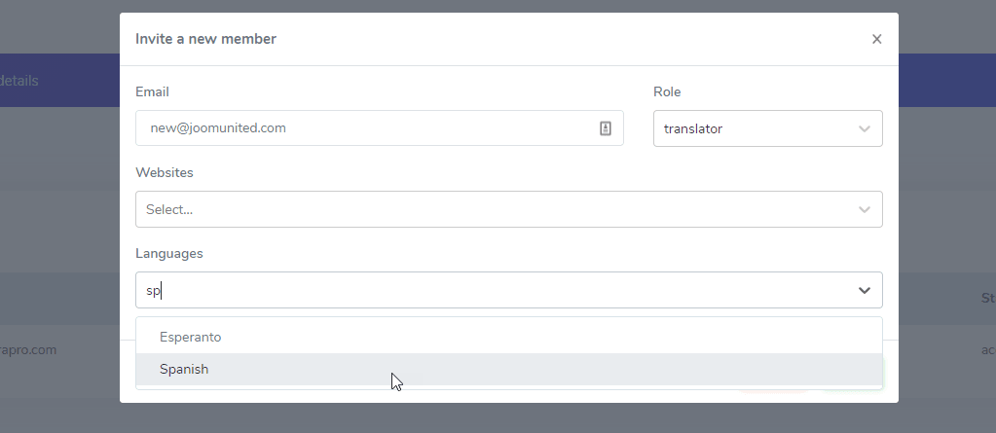This screenshot has height=433, width=996.
Task: Click the Role field label
Action: [x=667, y=91]
